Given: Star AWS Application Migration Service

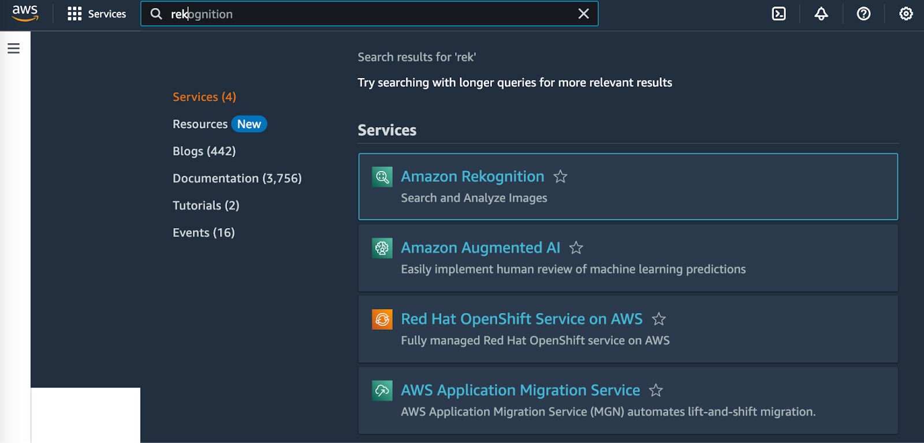Looking at the screenshot, I should point(655,391).
